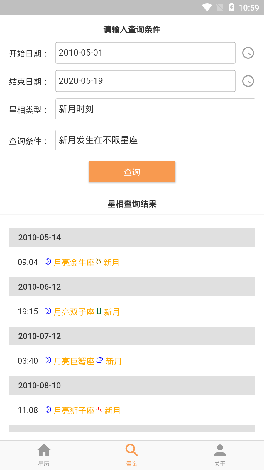This screenshot has height=470, width=264.
Task: Tap moon icon beside 月亮金牛座
Action: 48,261
